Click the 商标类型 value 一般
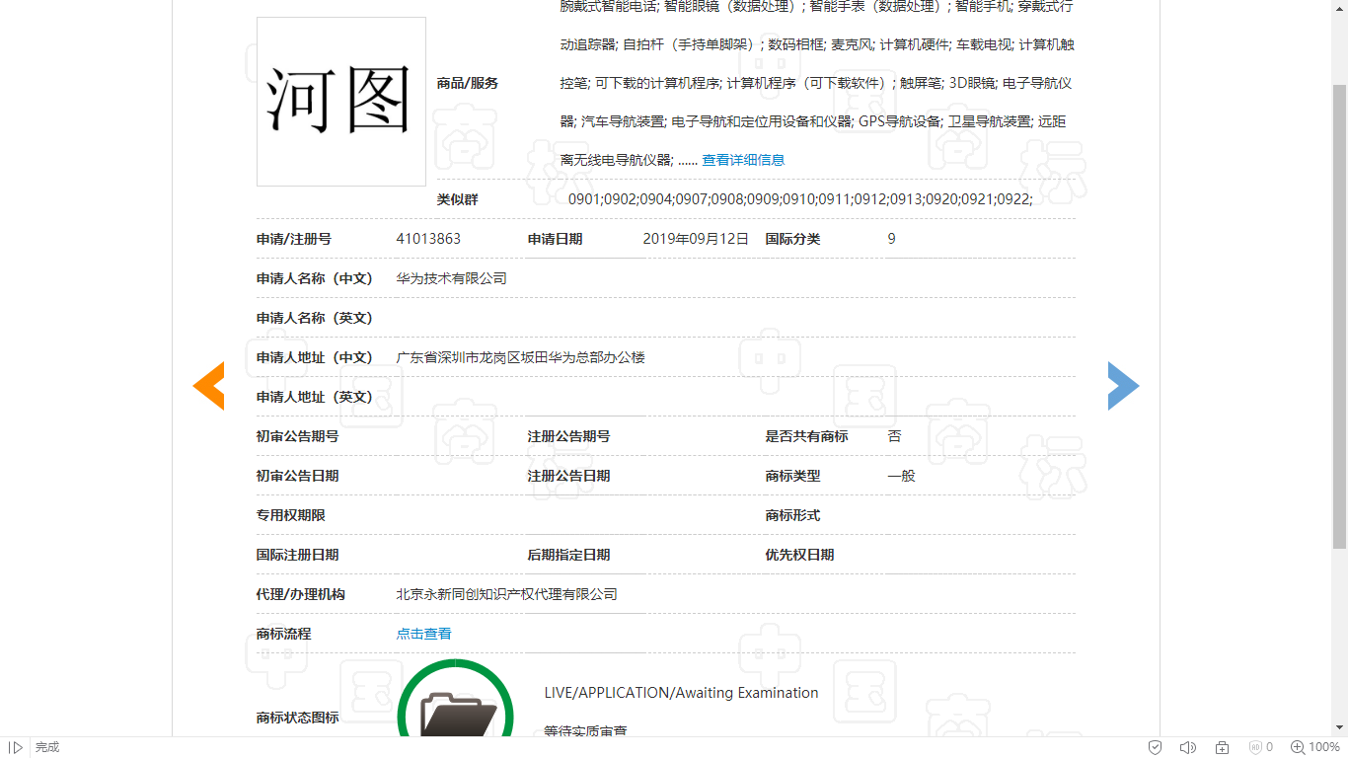1348x758 pixels. tap(901, 476)
